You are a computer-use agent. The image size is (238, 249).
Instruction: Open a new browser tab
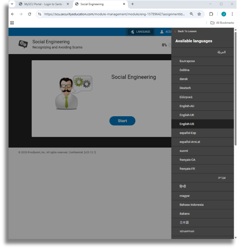tap(132, 4)
